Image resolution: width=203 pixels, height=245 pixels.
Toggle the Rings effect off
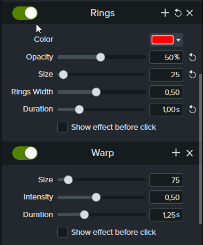25,13
